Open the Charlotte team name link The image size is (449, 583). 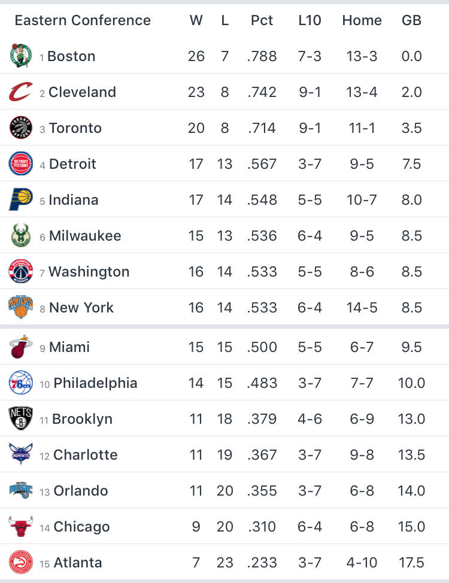click(85, 455)
